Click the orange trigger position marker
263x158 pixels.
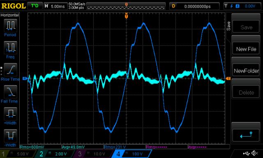coord(126,16)
